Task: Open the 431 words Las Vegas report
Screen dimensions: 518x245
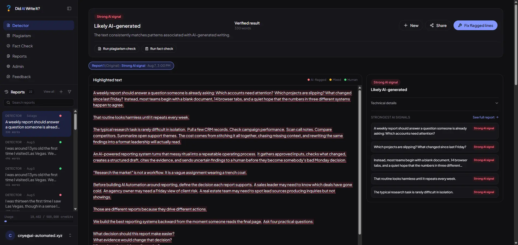Action: click(37, 177)
